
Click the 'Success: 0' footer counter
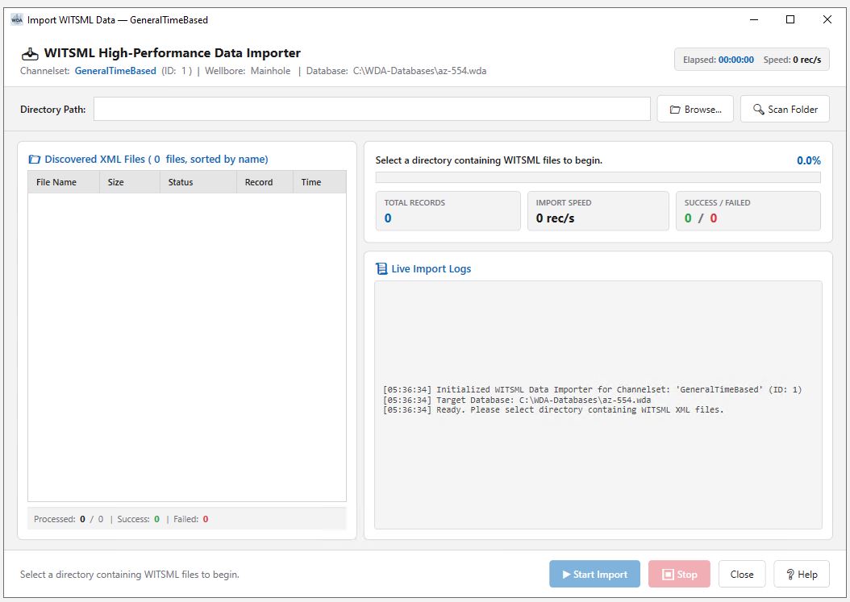(x=139, y=519)
